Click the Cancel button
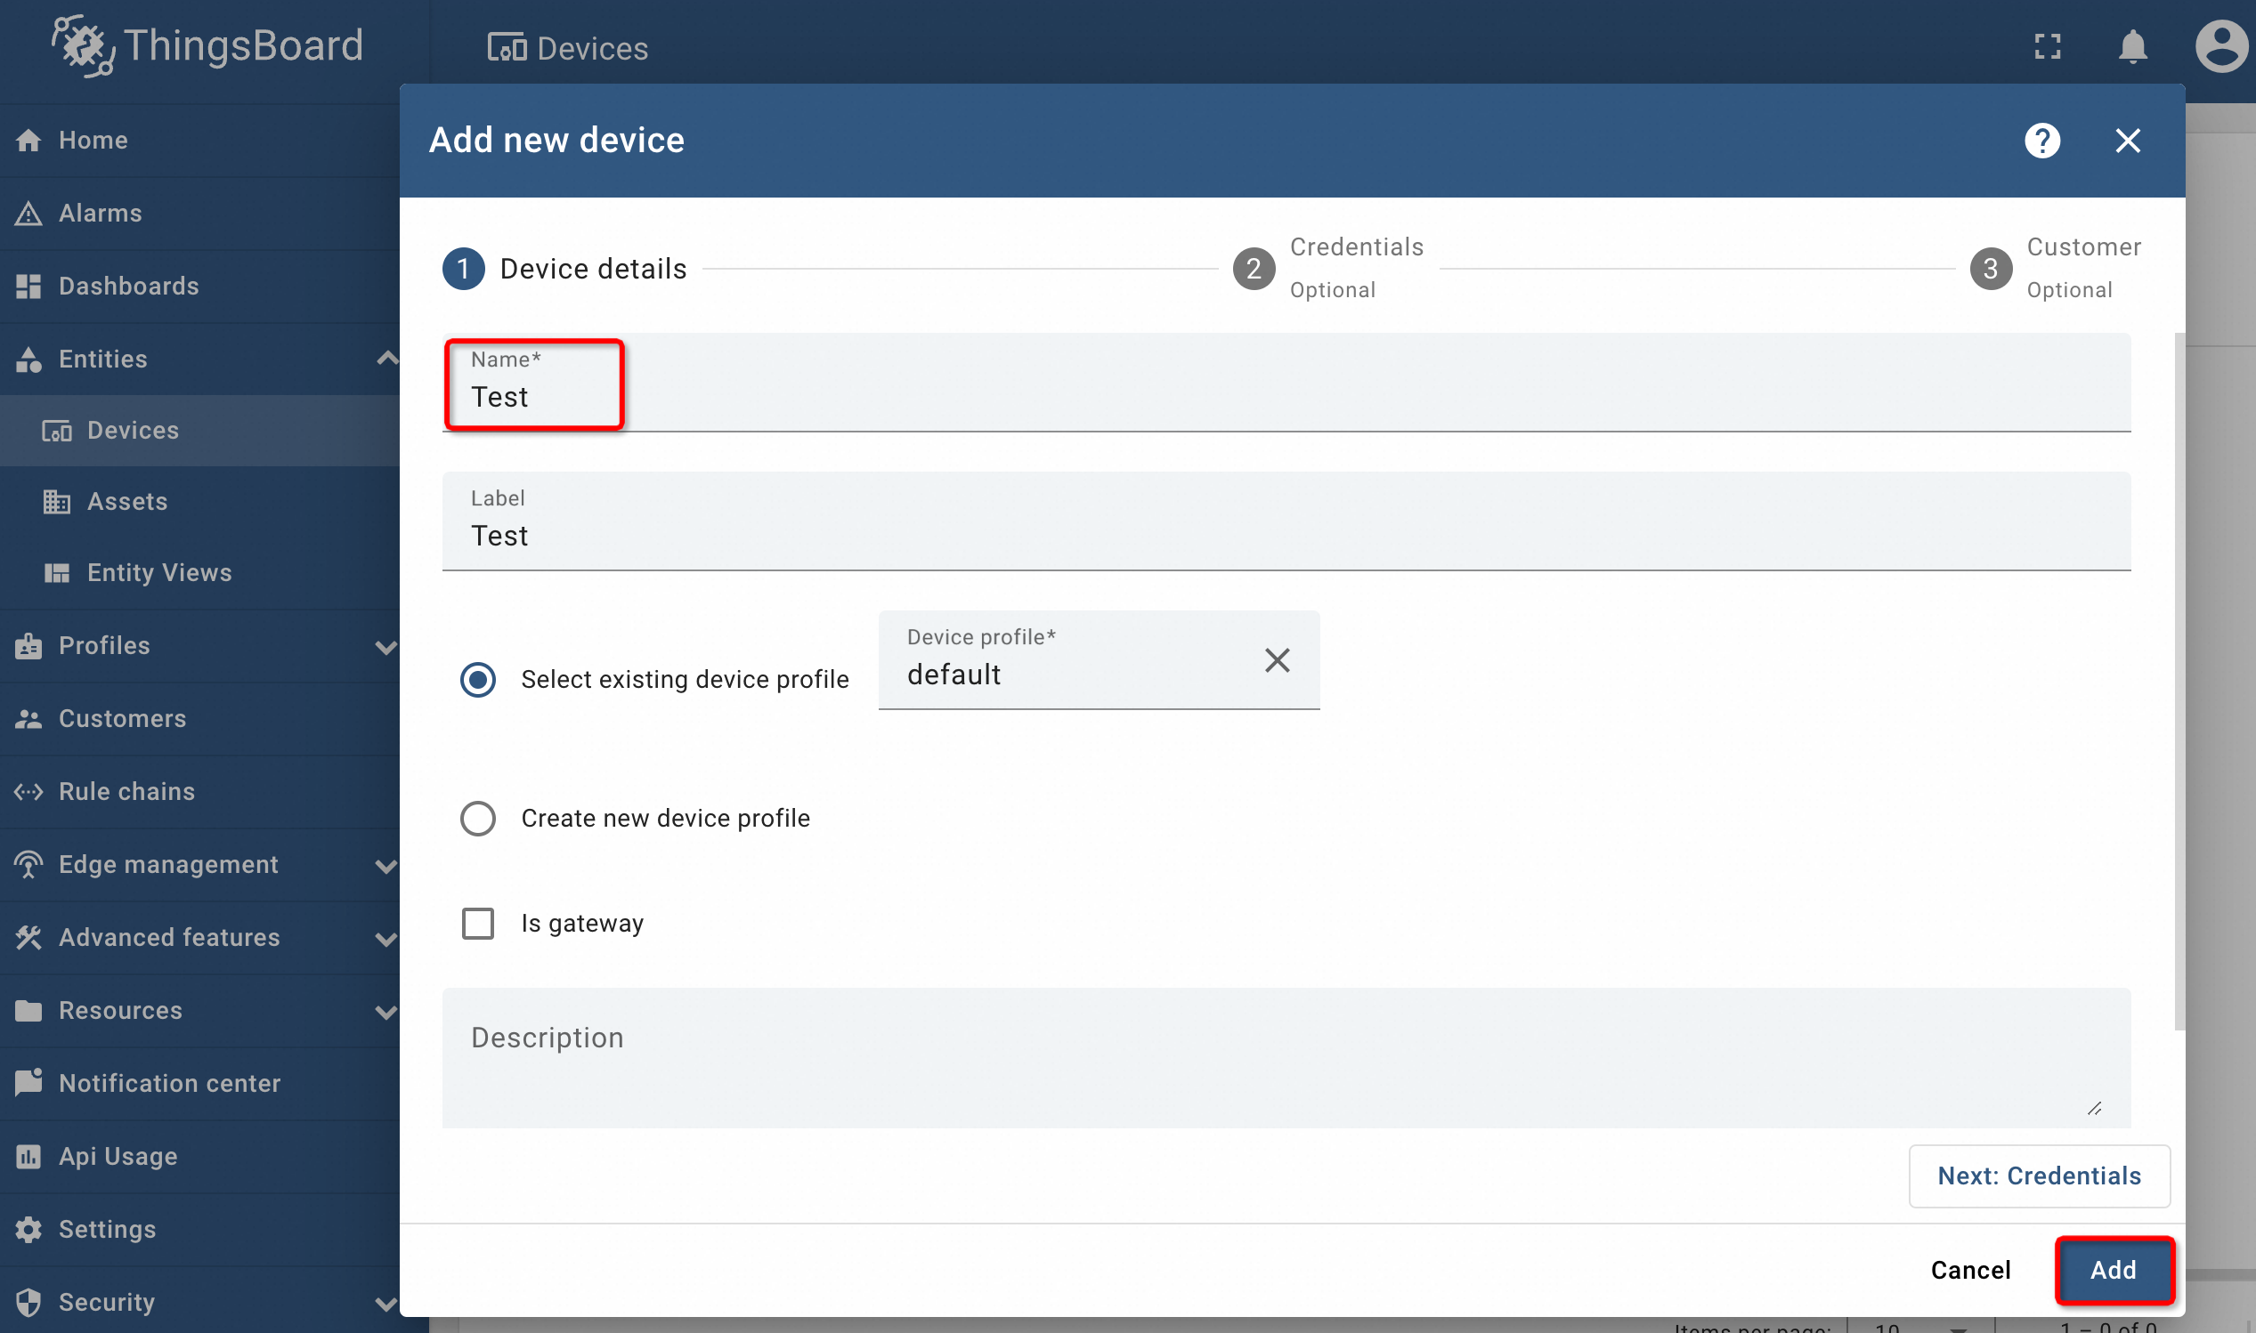 pyautogui.click(x=1970, y=1269)
